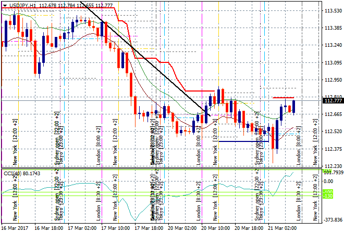Click the 16 Mar 2017 date label
Image resolution: width=344 pixels, height=234 pixels.
click(15, 228)
